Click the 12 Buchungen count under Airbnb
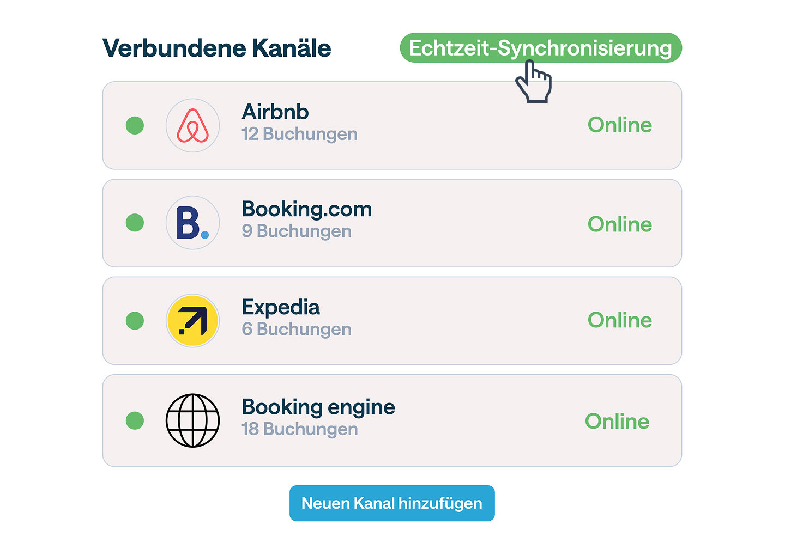 click(299, 134)
